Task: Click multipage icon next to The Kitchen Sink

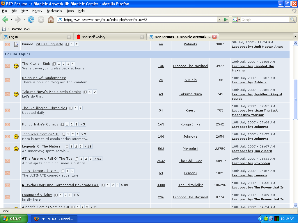Action: tap(54, 64)
